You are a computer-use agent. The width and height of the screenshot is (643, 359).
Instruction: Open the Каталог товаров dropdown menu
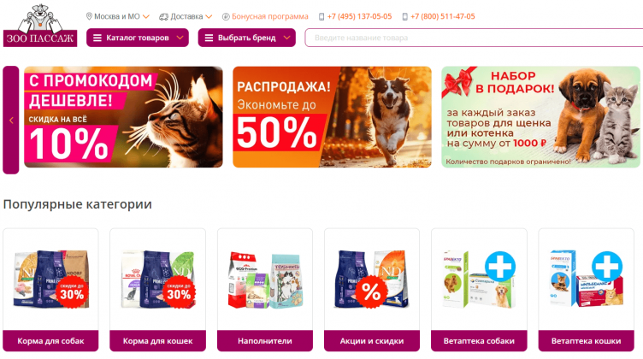click(138, 38)
